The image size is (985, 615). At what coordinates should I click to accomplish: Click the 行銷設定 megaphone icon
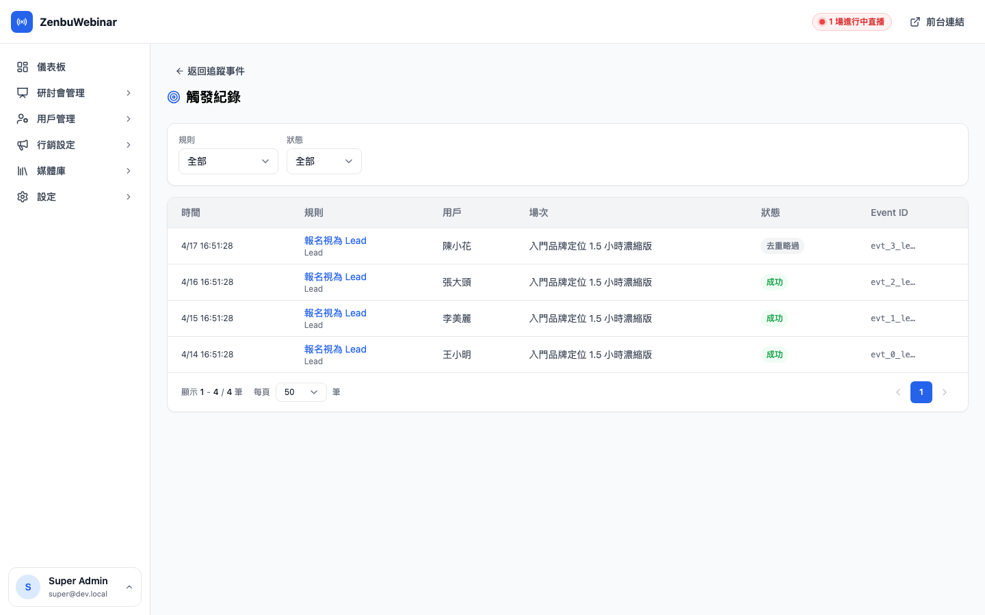tap(22, 145)
